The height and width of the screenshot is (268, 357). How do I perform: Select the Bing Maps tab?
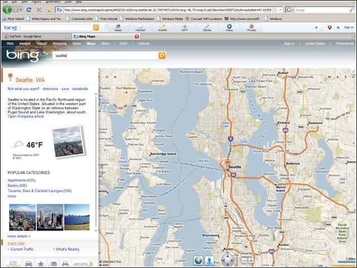click(104, 36)
